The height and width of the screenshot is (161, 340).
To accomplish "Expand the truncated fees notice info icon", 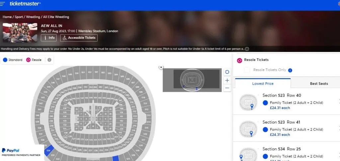I will (247, 49).
